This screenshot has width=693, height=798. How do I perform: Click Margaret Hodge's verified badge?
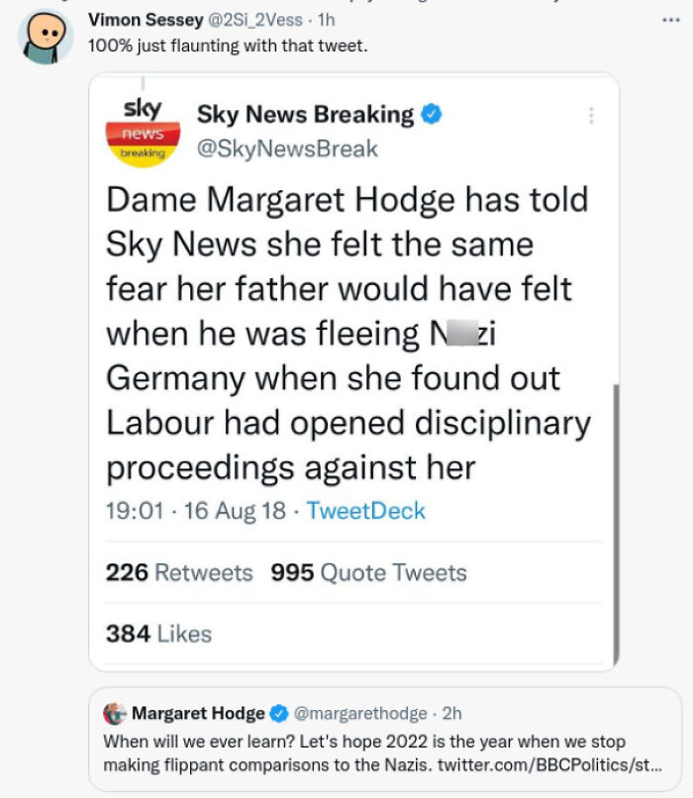(x=279, y=714)
